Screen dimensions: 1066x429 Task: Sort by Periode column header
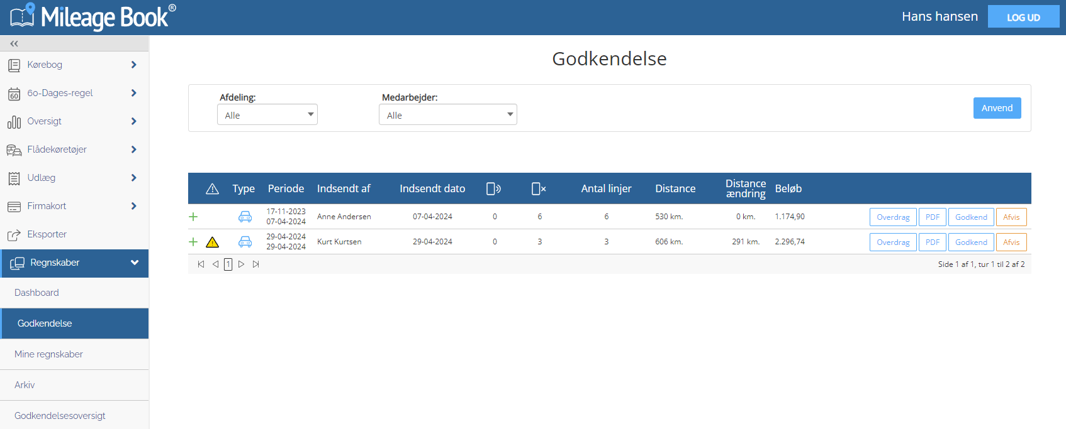pos(286,188)
